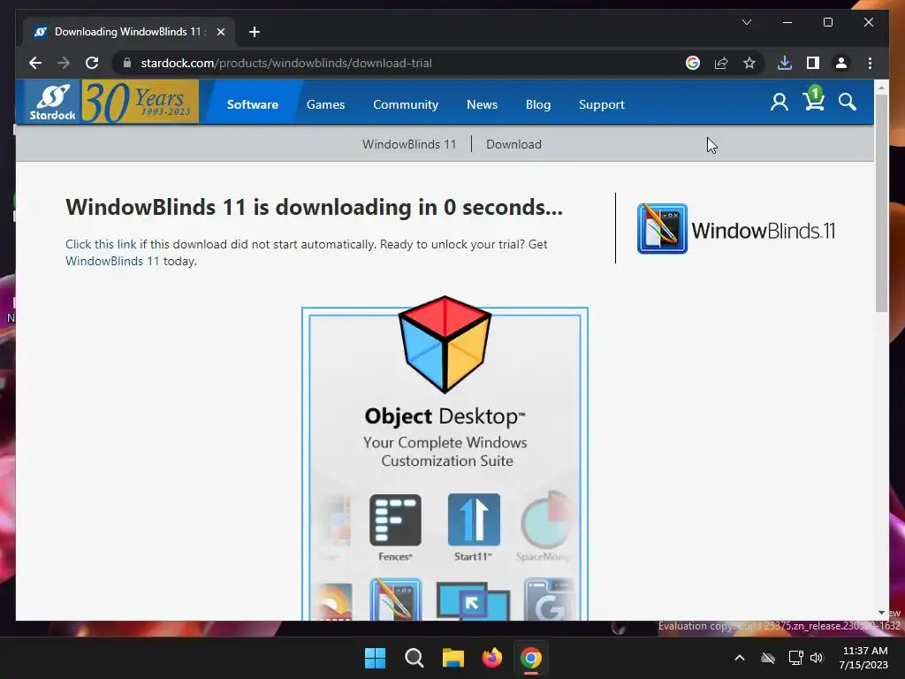905x679 pixels.
Task: Click the Chrome forward arrow
Action: [64, 63]
